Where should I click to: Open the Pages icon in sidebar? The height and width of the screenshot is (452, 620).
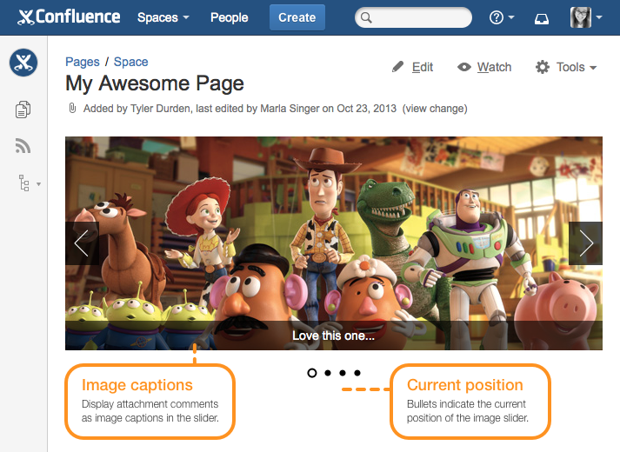[23, 110]
